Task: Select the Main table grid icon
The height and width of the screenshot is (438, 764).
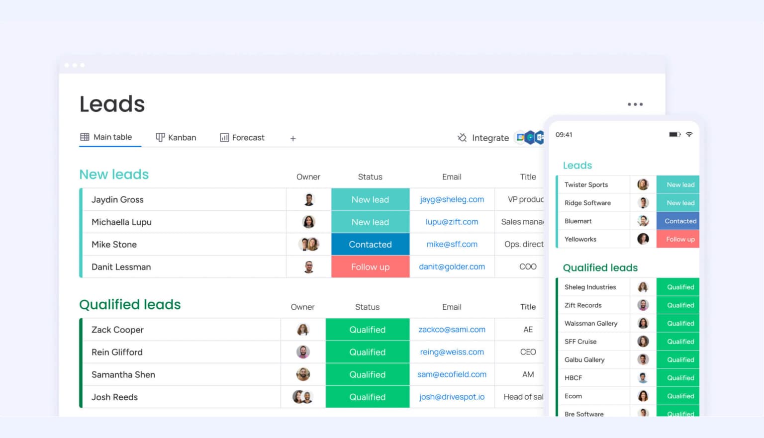Action: point(84,137)
